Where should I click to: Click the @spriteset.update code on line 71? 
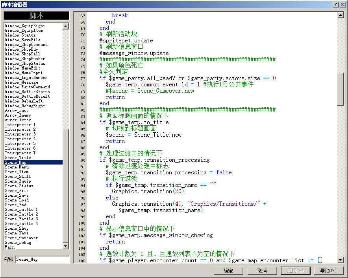126,41
